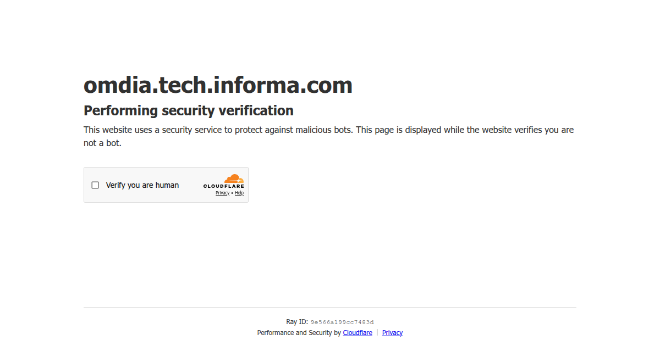Click the "Verify you are human" label text
The height and width of the screenshot is (346, 660).
142,185
